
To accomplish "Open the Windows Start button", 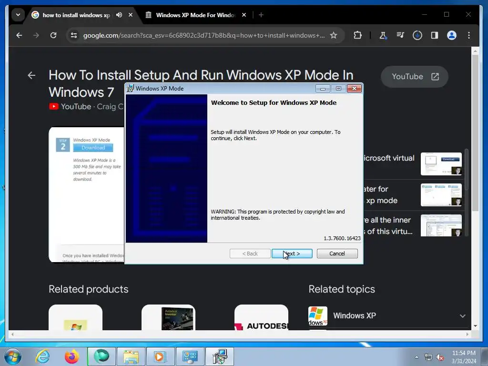I will click(x=12, y=356).
